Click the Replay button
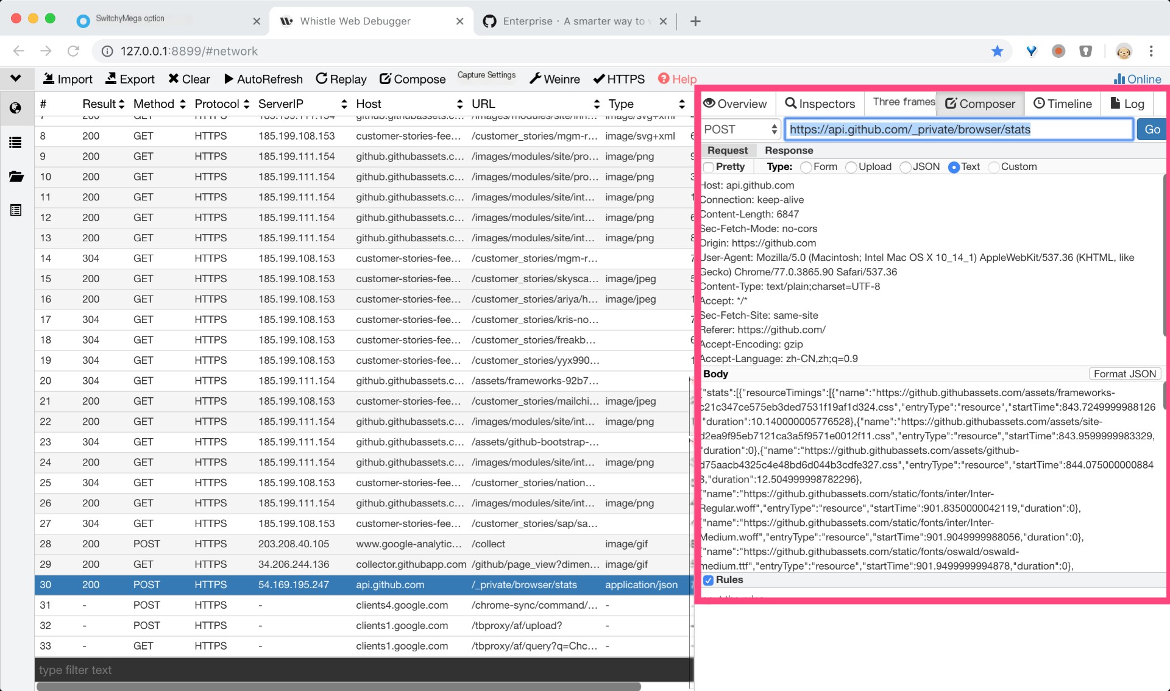The height and width of the screenshot is (691, 1170). pos(341,79)
